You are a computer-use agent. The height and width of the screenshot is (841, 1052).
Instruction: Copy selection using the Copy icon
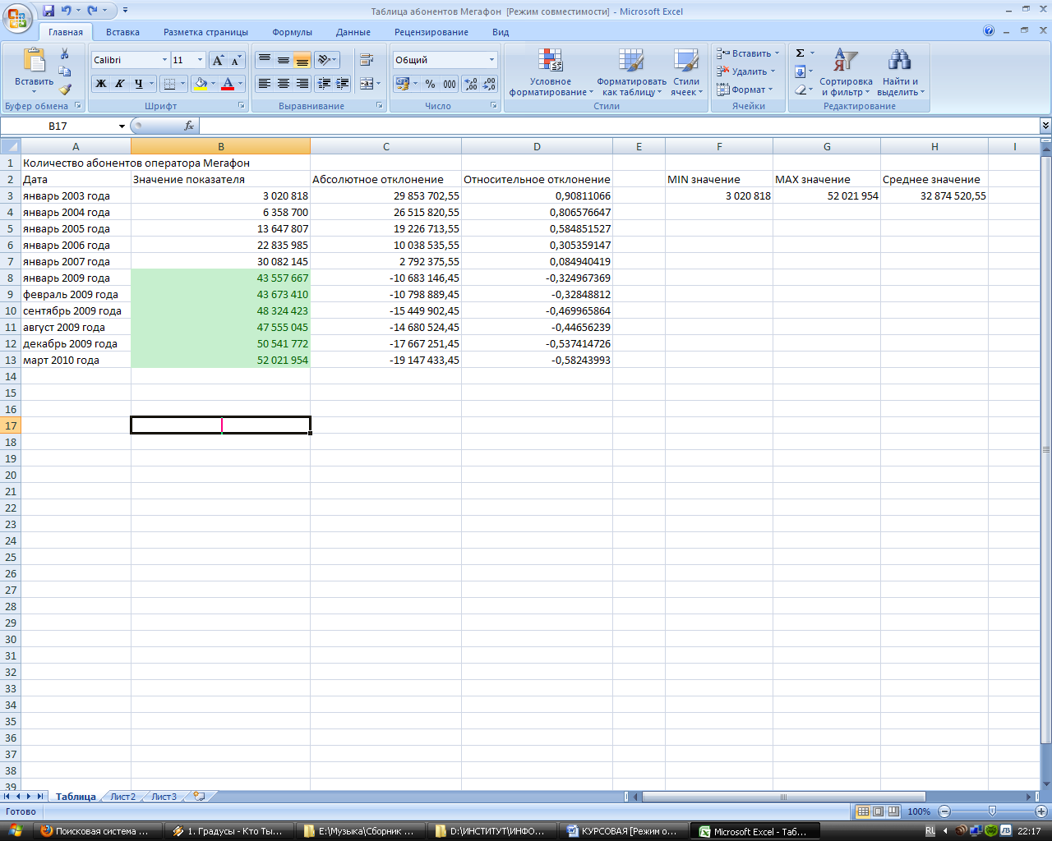(x=65, y=72)
